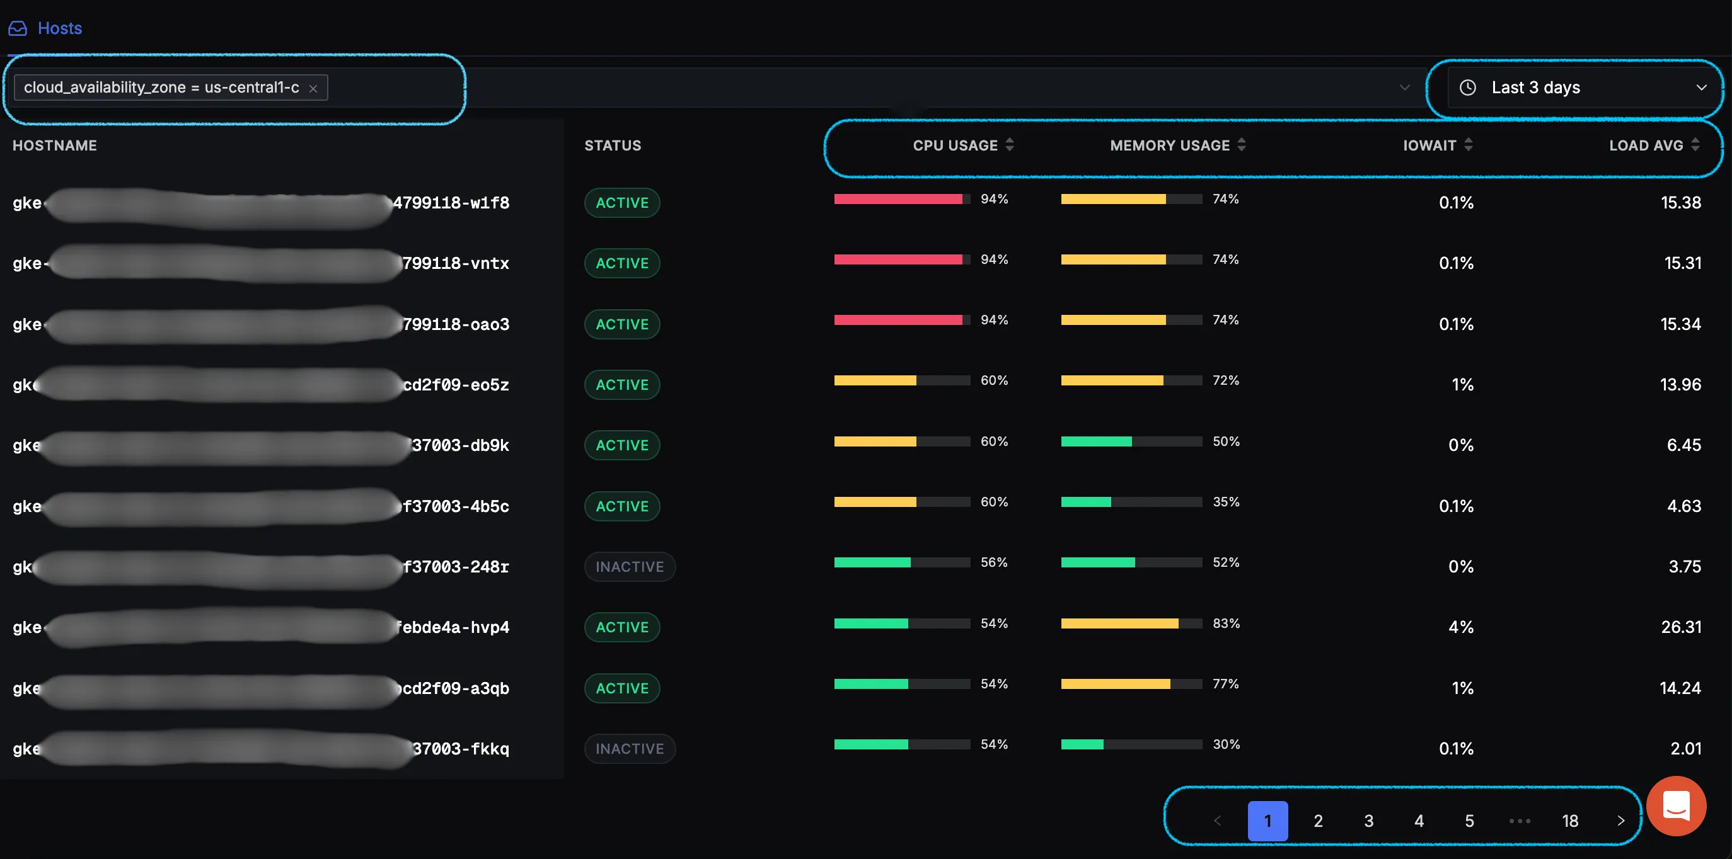Open host ending in f37003-248r
The image size is (1732, 859).
(x=261, y=567)
